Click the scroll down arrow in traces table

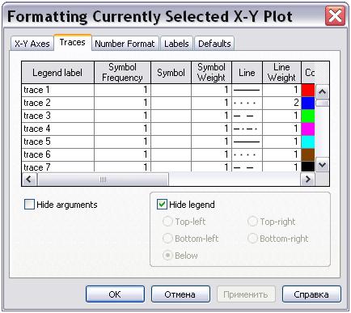click(x=322, y=164)
